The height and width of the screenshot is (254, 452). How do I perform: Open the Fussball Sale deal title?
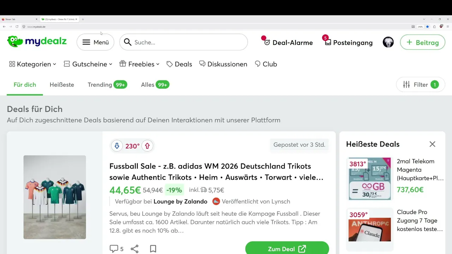click(x=216, y=171)
